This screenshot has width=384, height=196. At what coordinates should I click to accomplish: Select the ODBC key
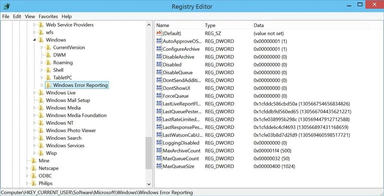click(45, 176)
